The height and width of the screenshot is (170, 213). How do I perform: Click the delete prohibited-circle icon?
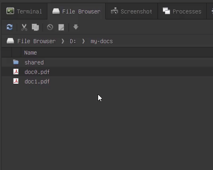tap(50, 27)
